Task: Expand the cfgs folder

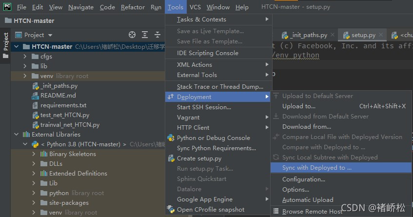Action: (25, 57)
